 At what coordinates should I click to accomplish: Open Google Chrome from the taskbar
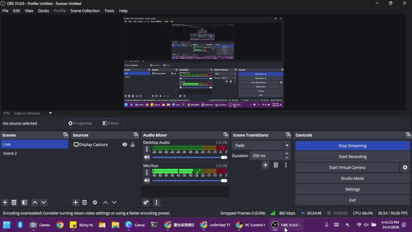pos(60,225)
